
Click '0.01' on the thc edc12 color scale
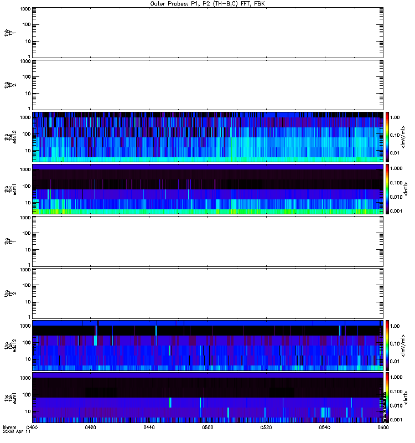395,362
